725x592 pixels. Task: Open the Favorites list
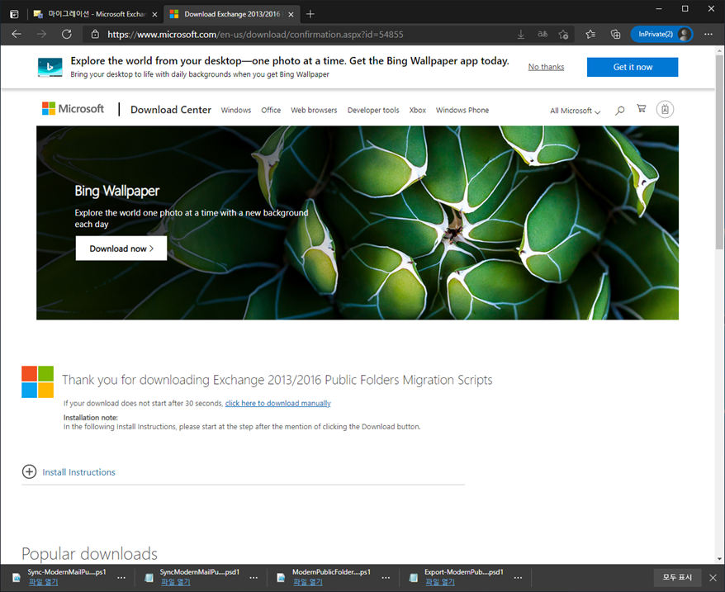tap(590, 34)
